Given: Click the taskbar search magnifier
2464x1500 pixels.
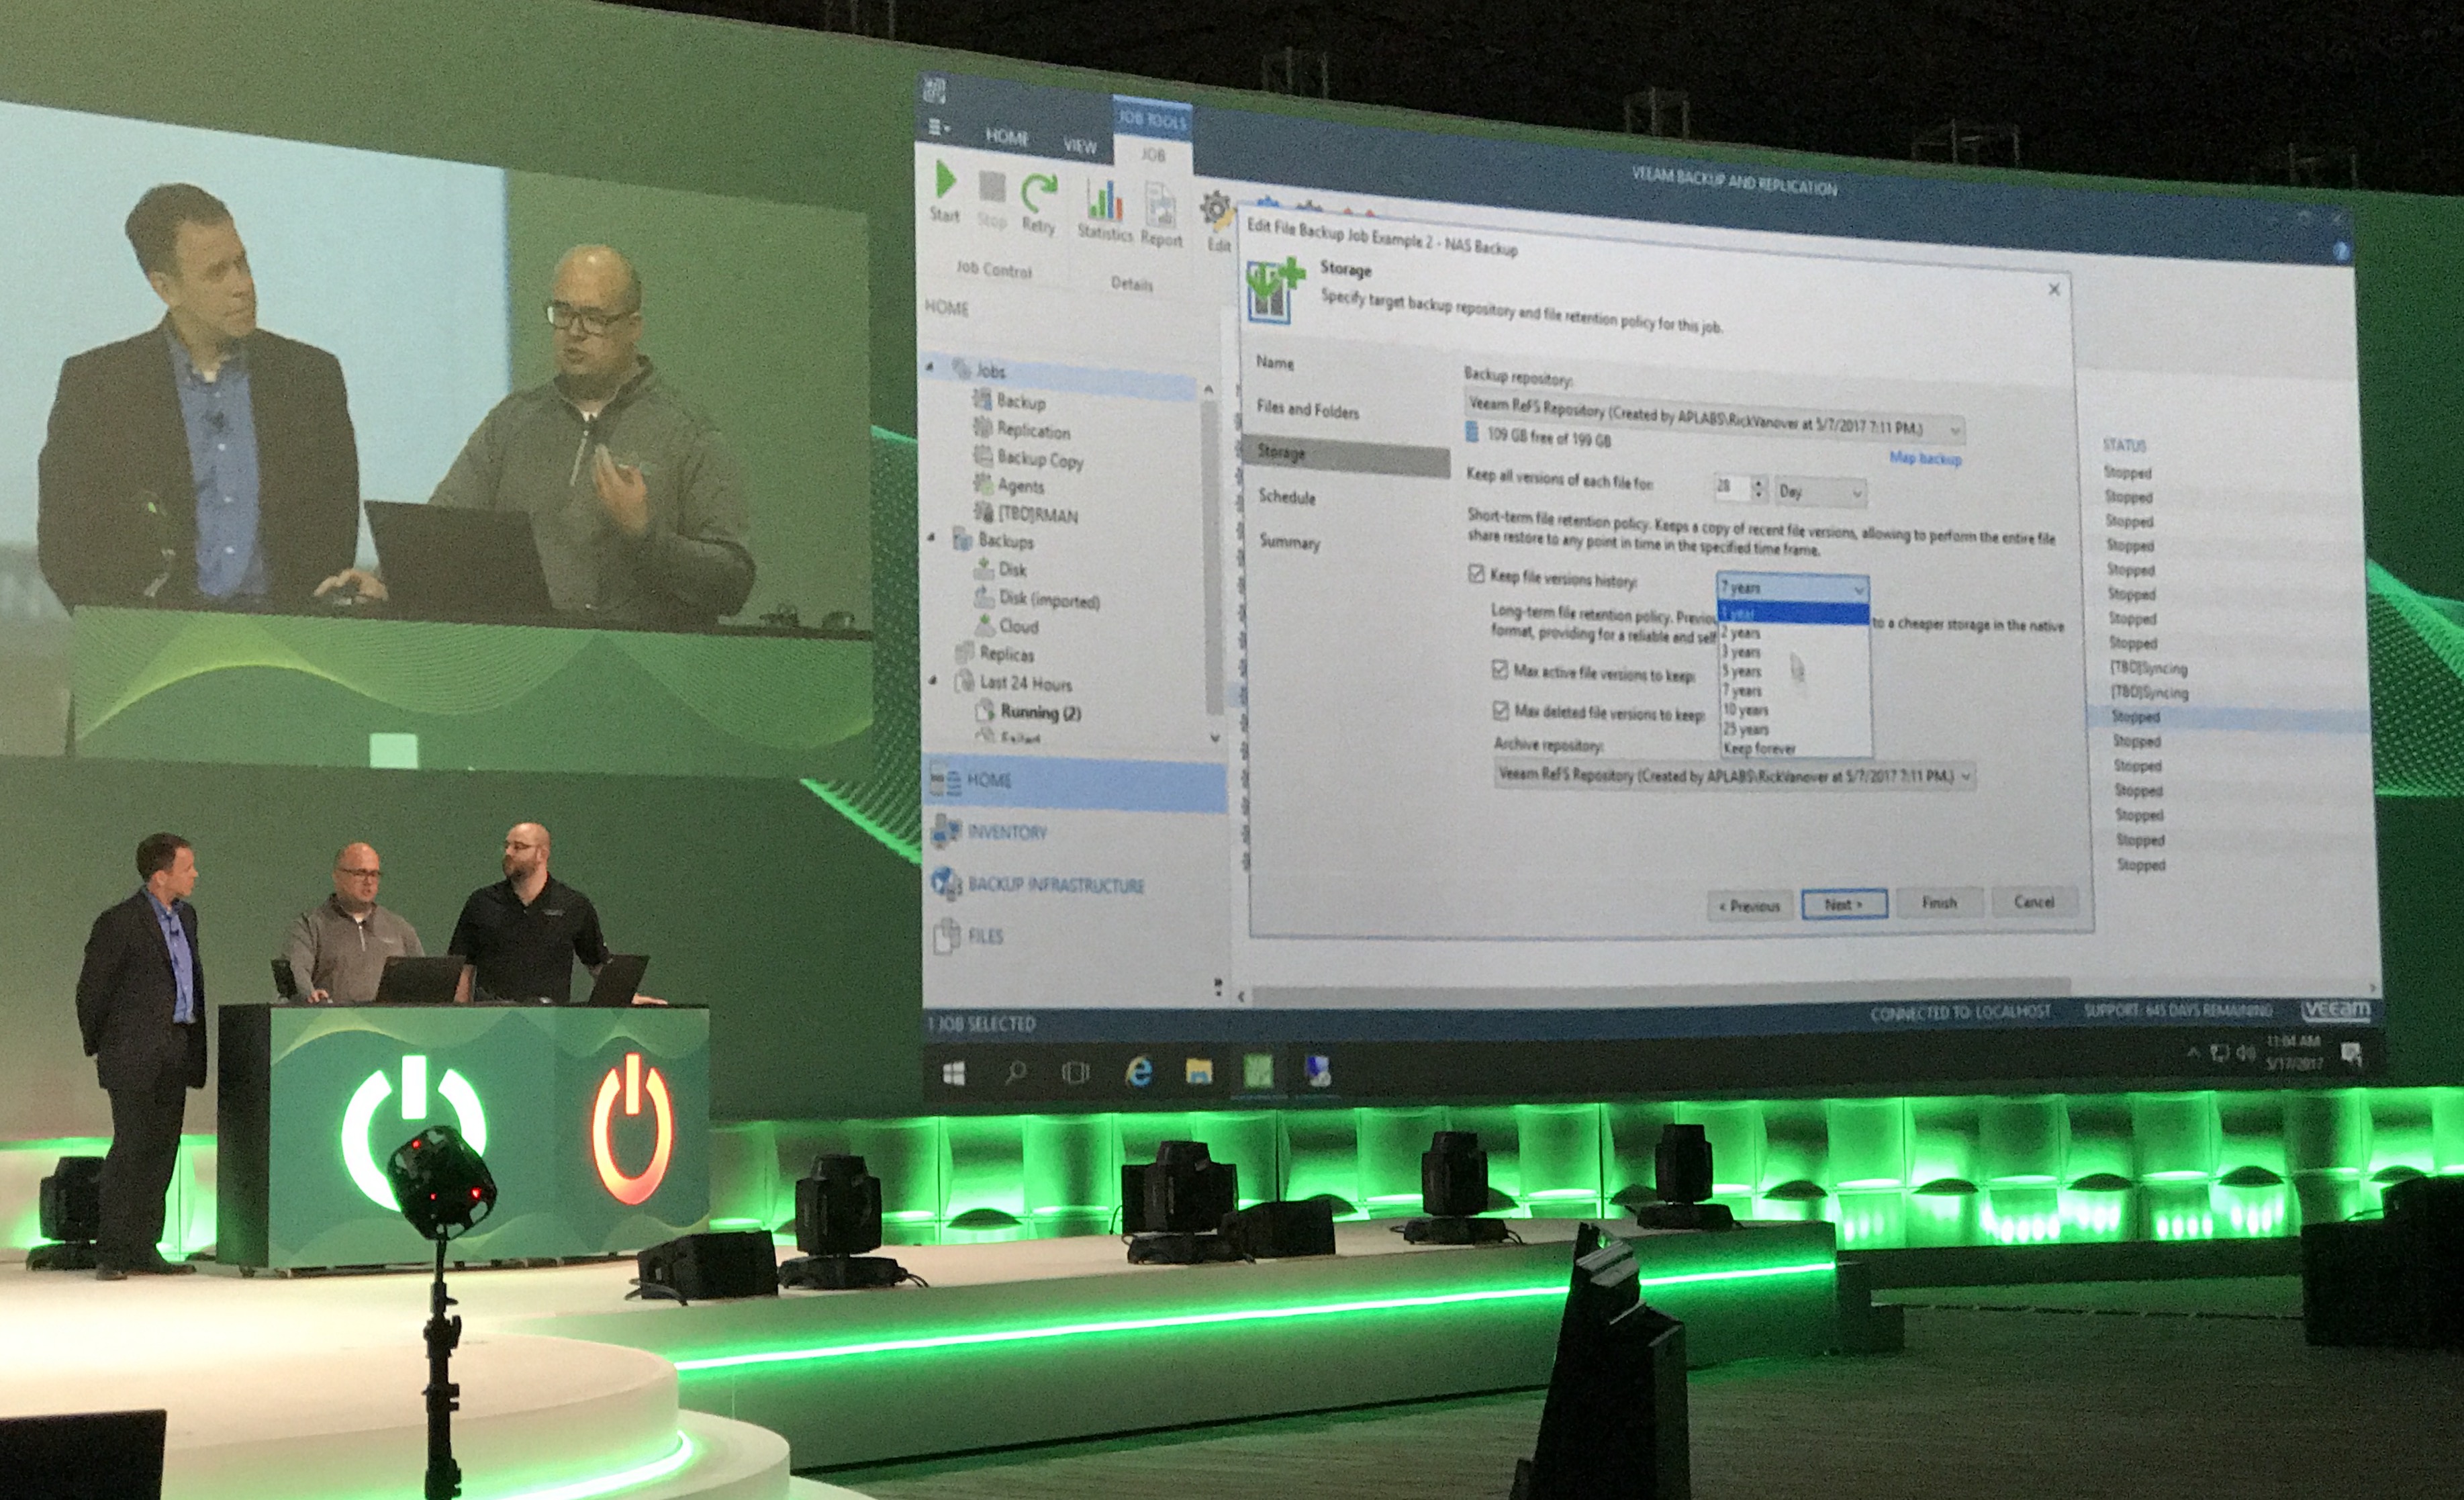Looking at the screenshot, I should [x=1016, y=1073].
